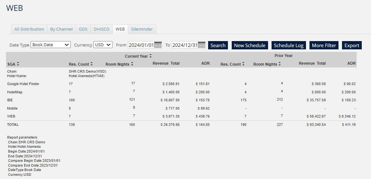This screenshot has width=371, height=179.
Task: Create a New Schedule
Action: pyautogui.click(x=250, y=45)
